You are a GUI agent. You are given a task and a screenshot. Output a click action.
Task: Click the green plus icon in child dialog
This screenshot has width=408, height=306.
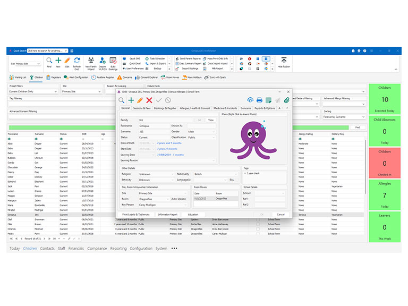pyautogui.click(x=131, y=100)
